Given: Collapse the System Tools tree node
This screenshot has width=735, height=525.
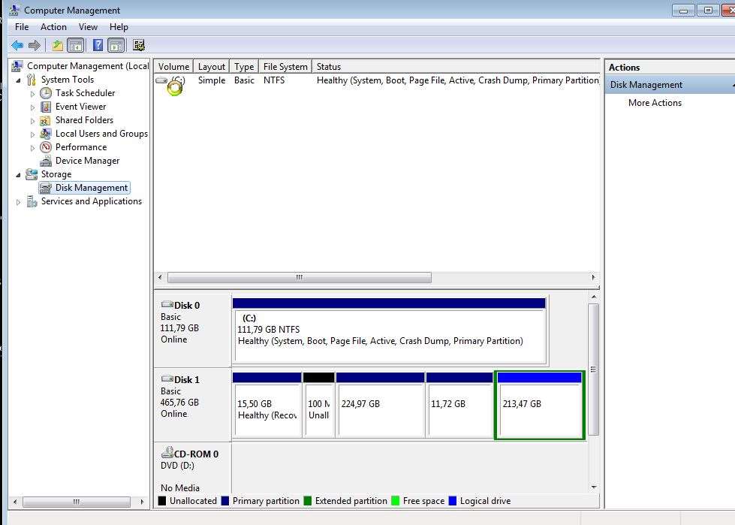Looking at the screenshot, I should coord(18,80).
